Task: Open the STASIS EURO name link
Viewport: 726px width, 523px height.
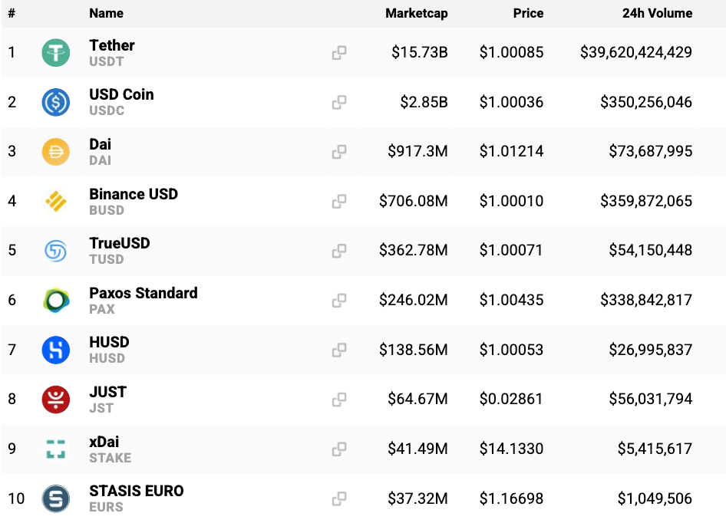Action: [x=136, y=491]
